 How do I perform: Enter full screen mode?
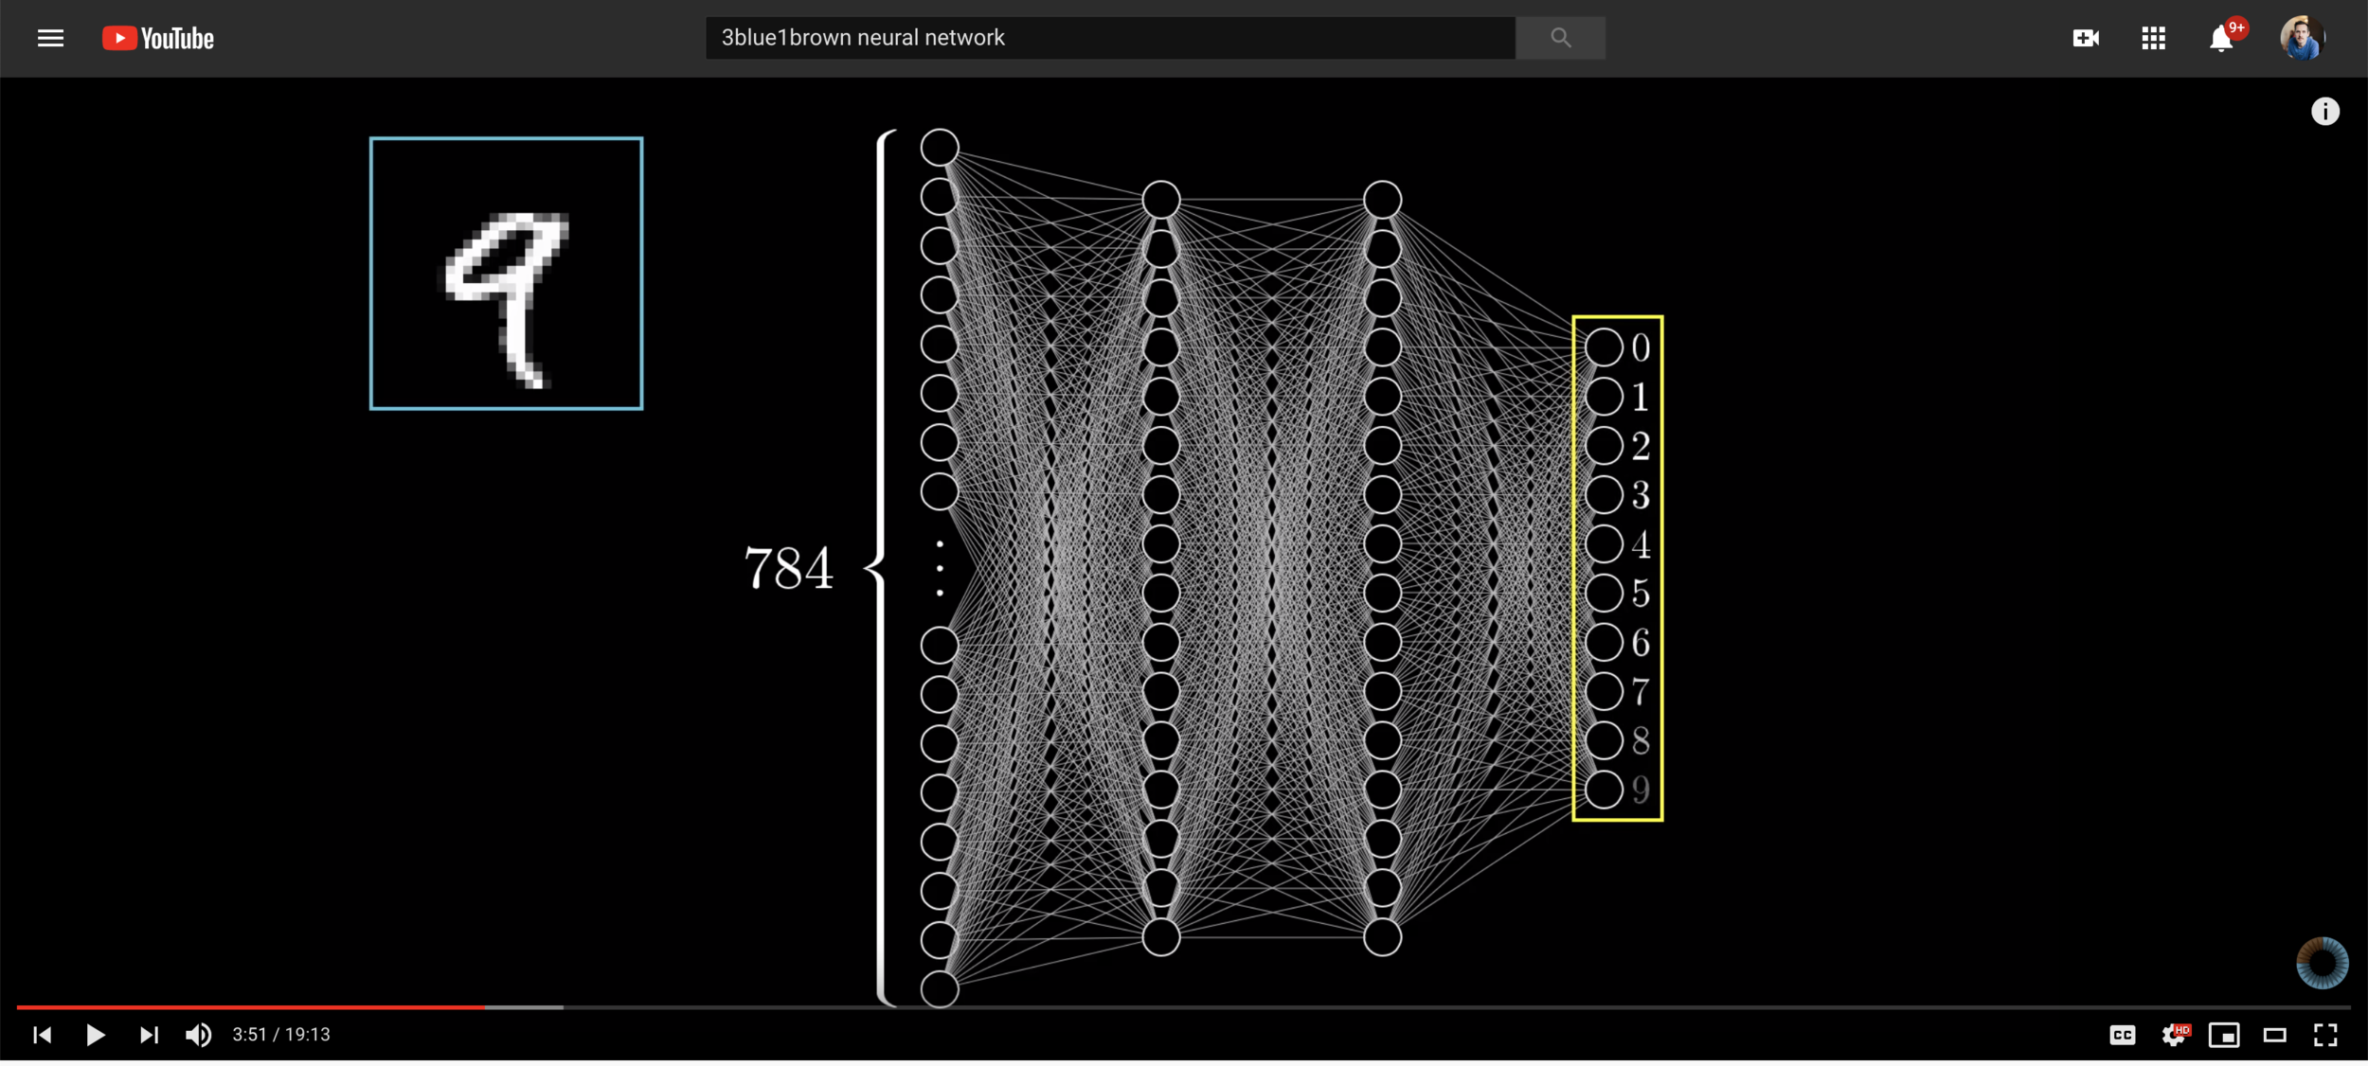pos(2325,1035)
